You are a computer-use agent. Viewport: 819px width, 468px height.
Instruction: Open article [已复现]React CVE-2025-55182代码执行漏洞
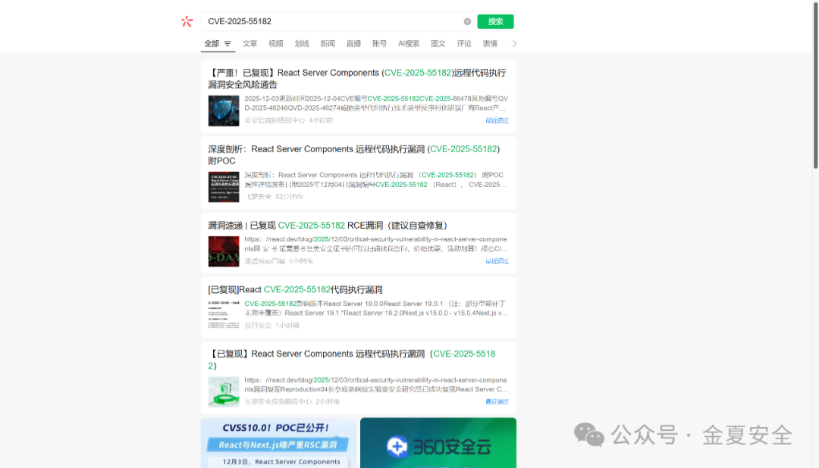coord(295,289)
